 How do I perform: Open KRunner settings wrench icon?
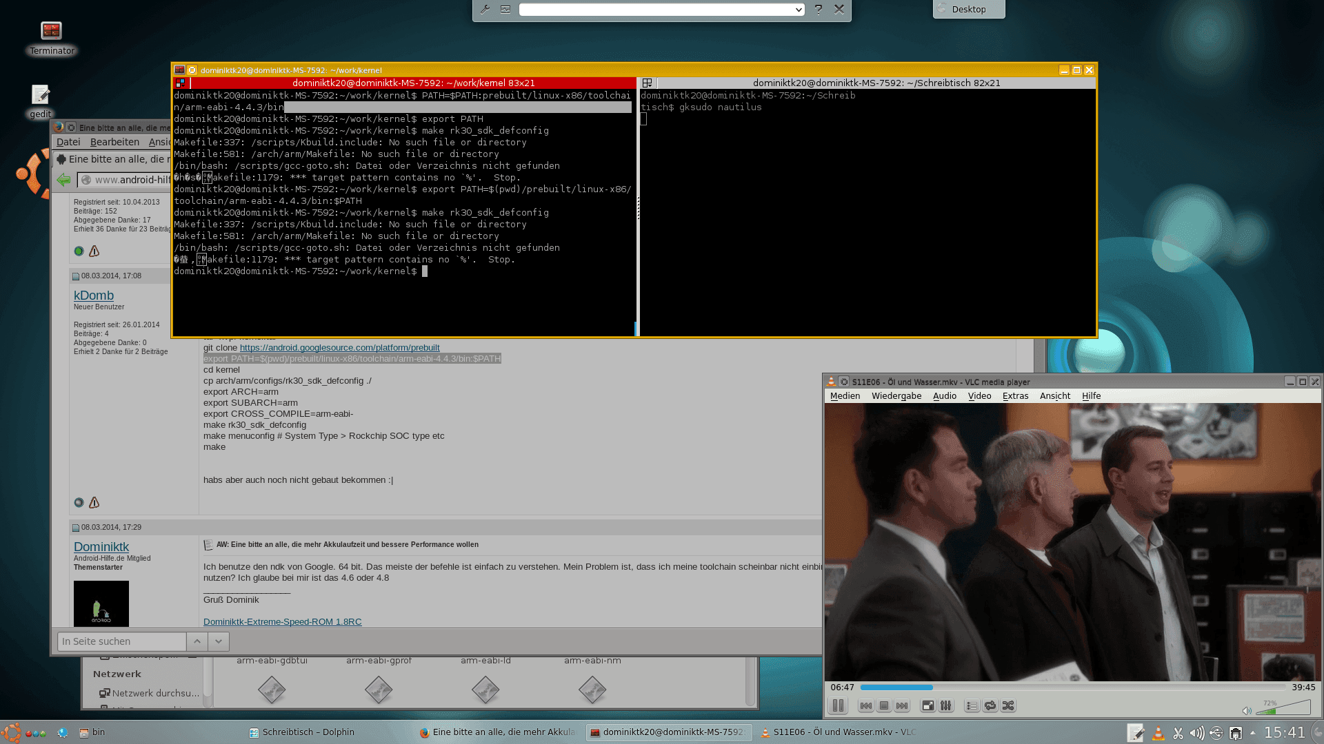tap(485, 10)
